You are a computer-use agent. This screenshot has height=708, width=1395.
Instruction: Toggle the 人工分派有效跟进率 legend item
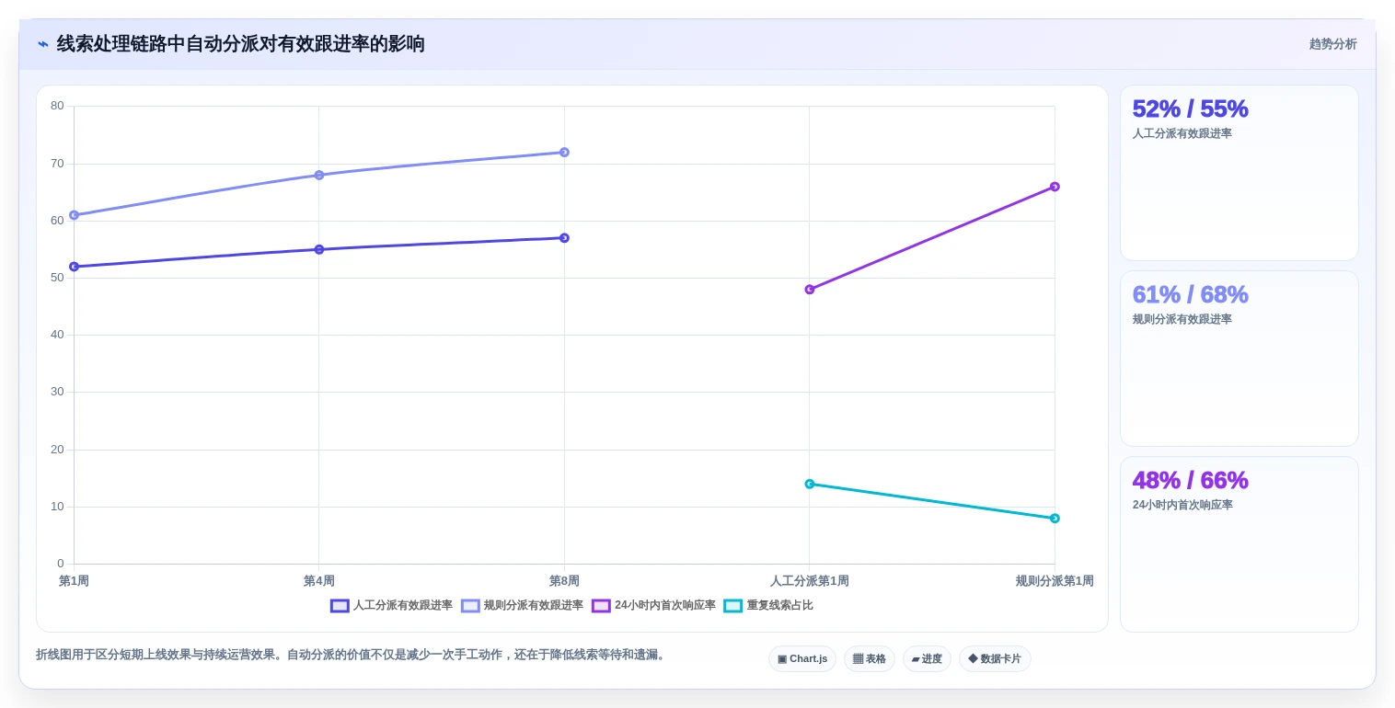pos(391,606)
